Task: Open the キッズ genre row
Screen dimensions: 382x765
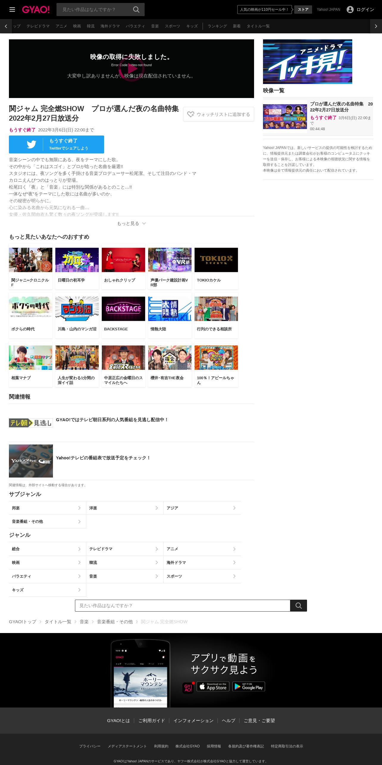Action: coord(48,590)
